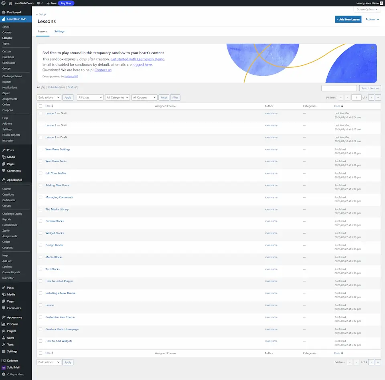Check the select-all box in table header
385x380 pixels.
[x=41, y=106]
